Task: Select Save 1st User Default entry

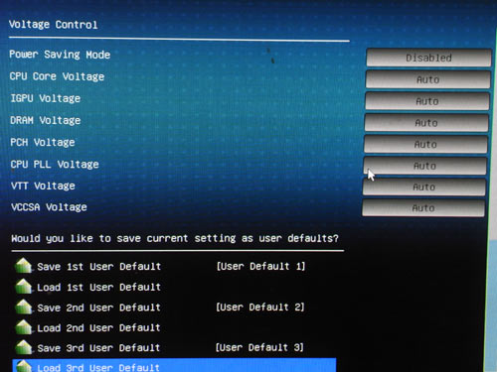Action: click(x=98, y=267)
